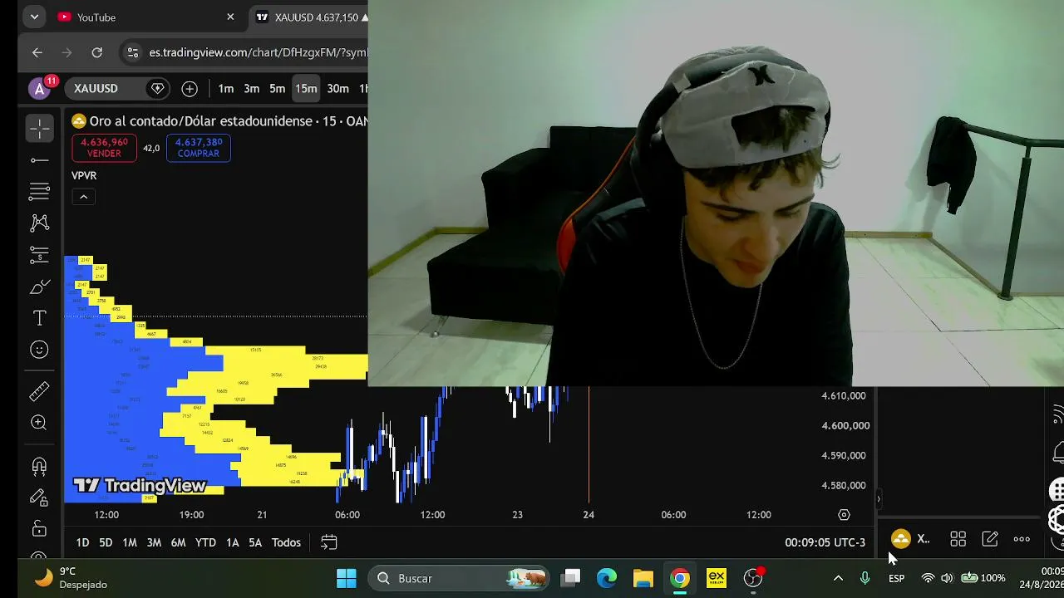The width and height of the screenshot is (1064, 598).
Task: Show hidden system tray icons
Action: [x=838, y=578]
